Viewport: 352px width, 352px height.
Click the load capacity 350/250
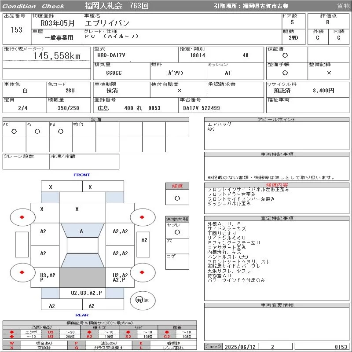(x=68, y=108)
